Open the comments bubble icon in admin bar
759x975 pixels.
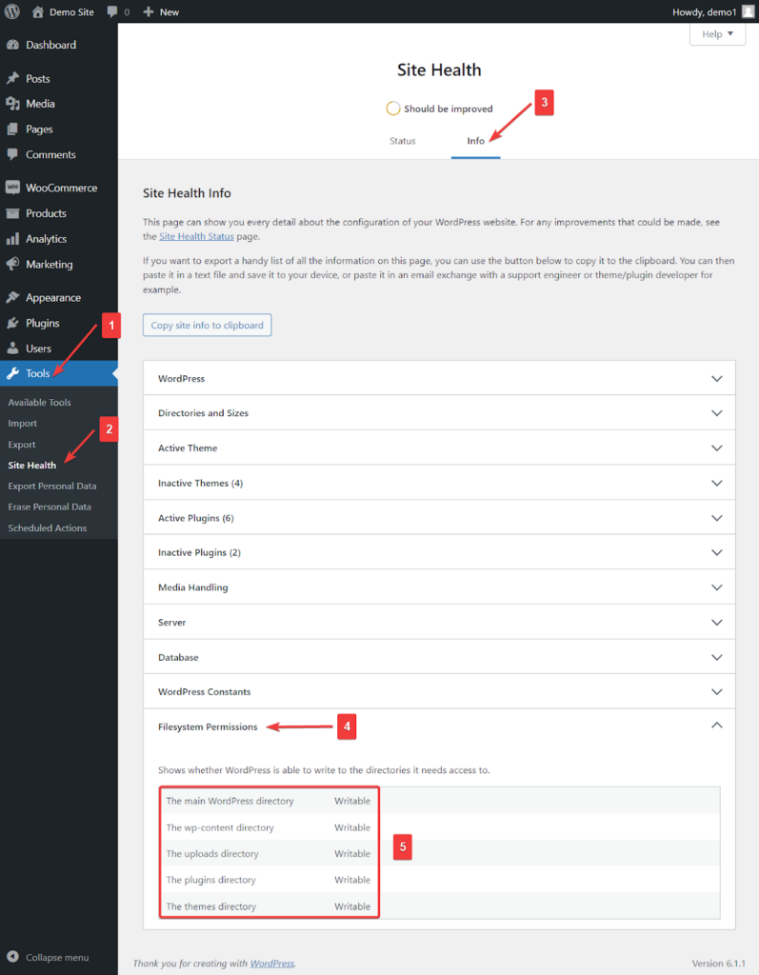point(112,11)
